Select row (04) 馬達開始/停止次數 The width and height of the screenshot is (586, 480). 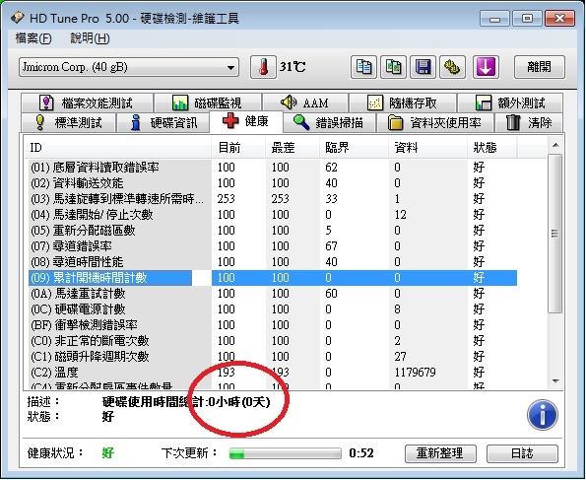pos(273,214)
